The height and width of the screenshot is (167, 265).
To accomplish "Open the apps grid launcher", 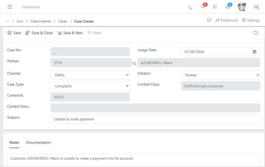I will click(x=256, y=7).
